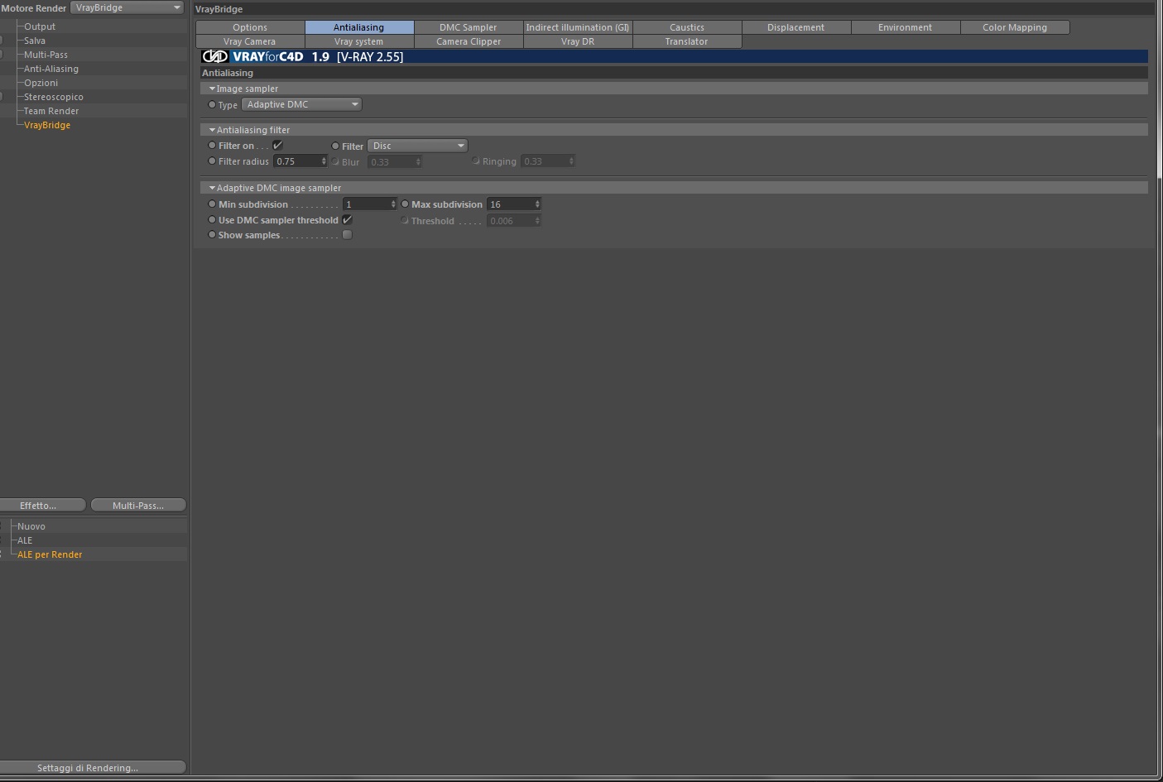Switch to the Options tab
The width and height of the screenshot is (1163, 782).
click(x=250, y=27)
